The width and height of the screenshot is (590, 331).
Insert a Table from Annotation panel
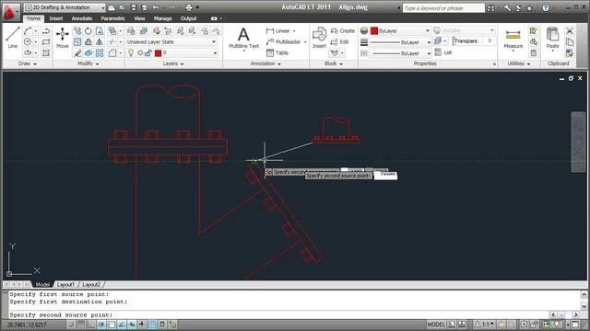[277, 53]
